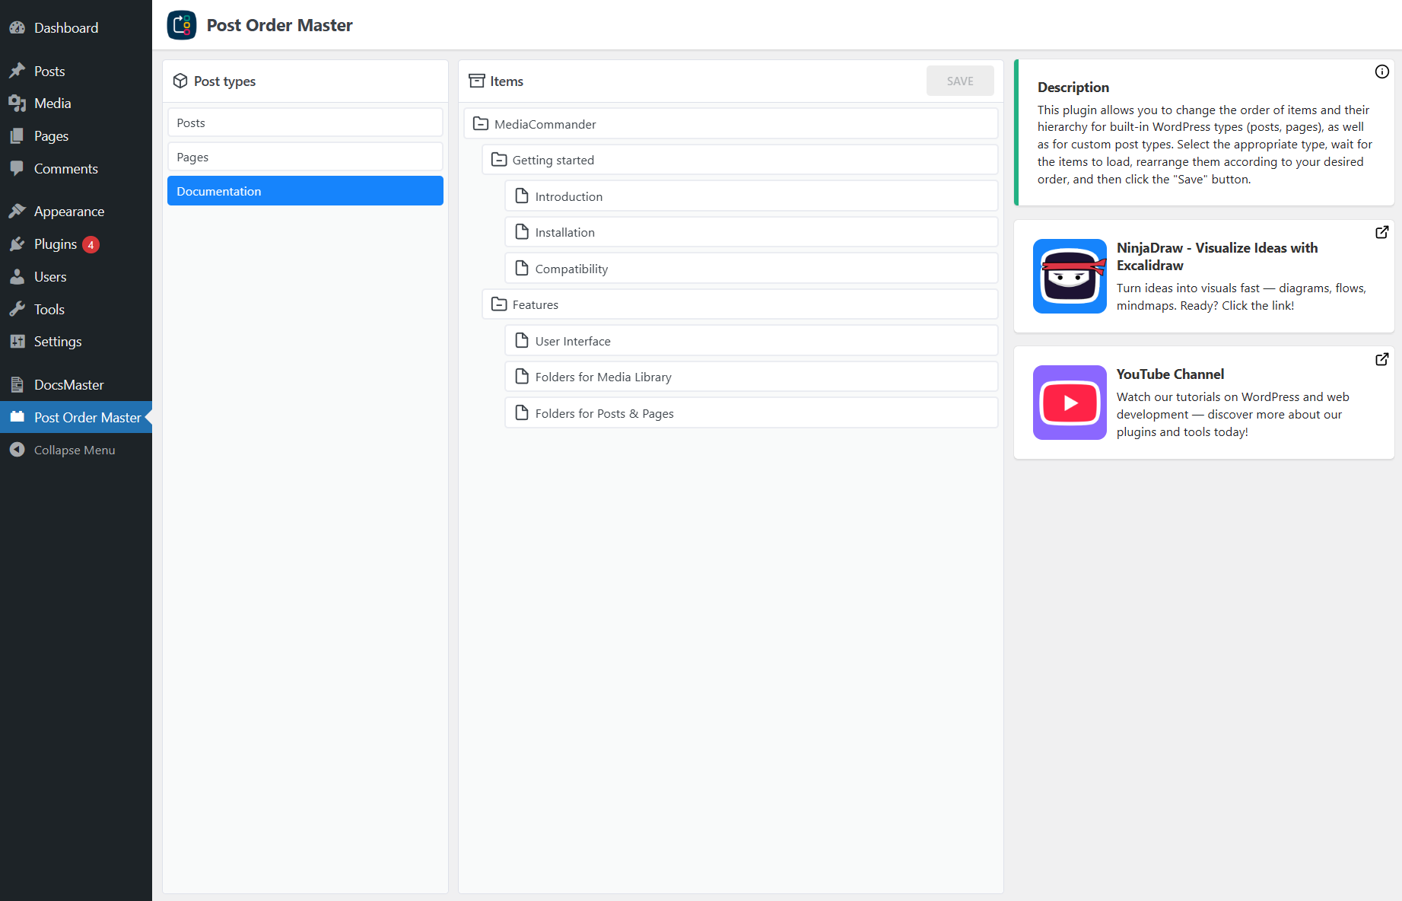Collapse the Getting started folder

[499, 160]
